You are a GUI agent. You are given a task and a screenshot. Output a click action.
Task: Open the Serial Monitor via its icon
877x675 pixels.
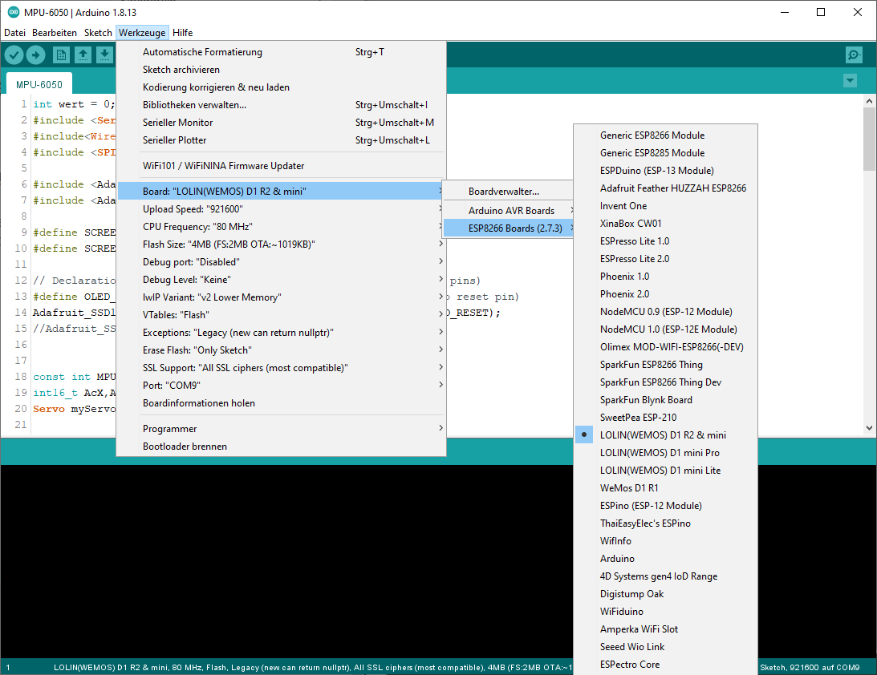point(853,55)
